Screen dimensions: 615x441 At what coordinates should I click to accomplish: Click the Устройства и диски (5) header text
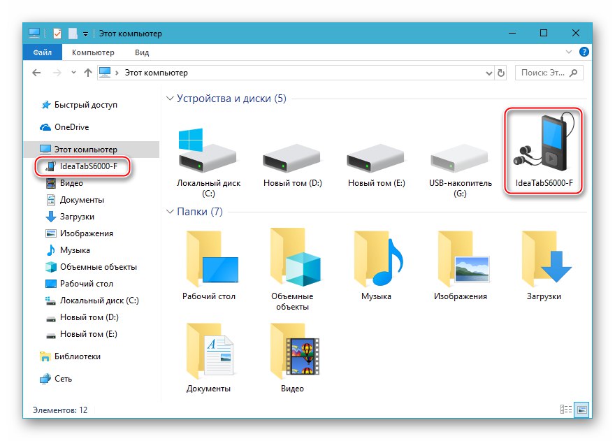[x=231, y=98]
